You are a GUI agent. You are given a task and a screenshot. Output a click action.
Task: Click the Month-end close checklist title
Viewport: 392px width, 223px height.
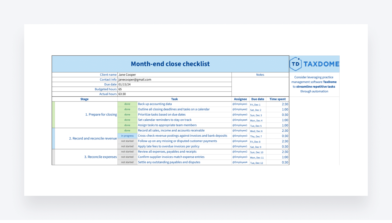[170, 64]
